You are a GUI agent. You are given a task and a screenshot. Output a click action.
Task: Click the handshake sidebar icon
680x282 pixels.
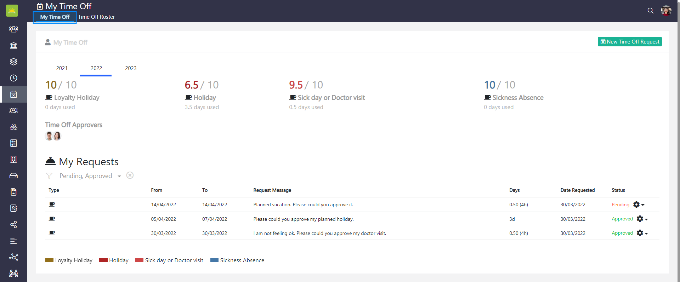coord(13,111)
